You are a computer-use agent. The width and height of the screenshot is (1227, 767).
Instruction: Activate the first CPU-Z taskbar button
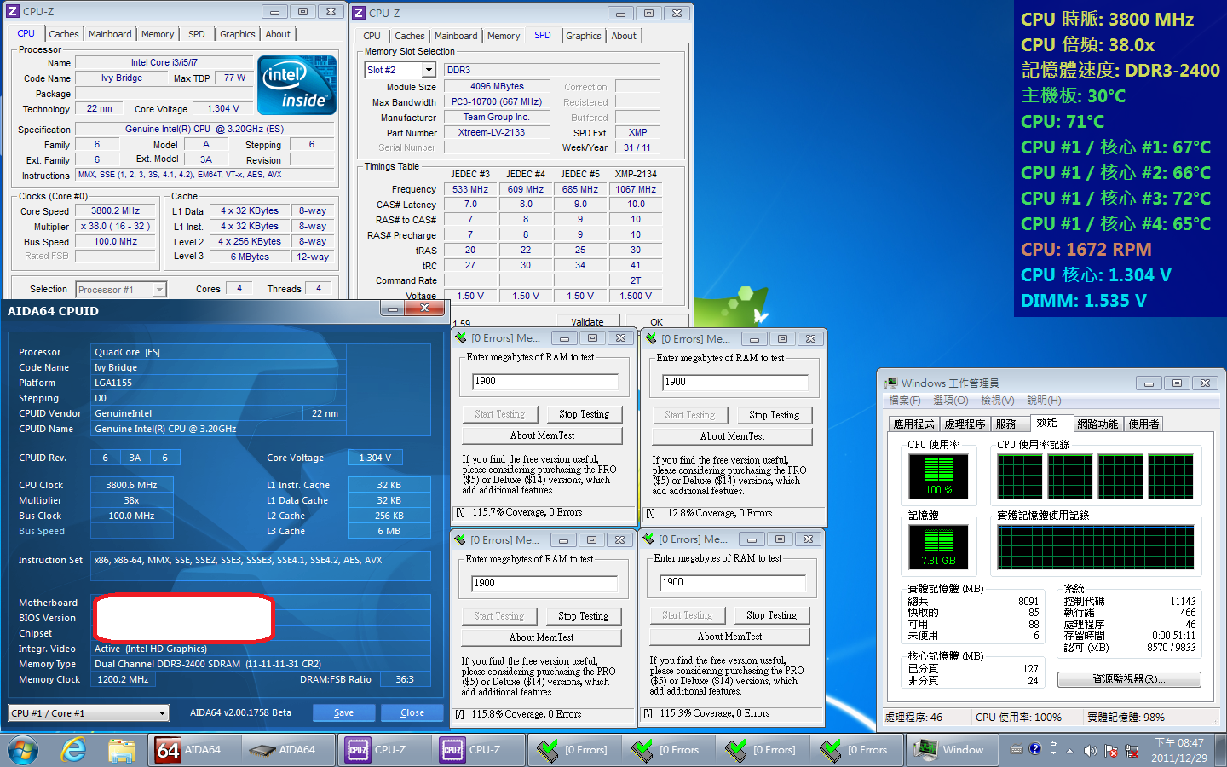383,750
